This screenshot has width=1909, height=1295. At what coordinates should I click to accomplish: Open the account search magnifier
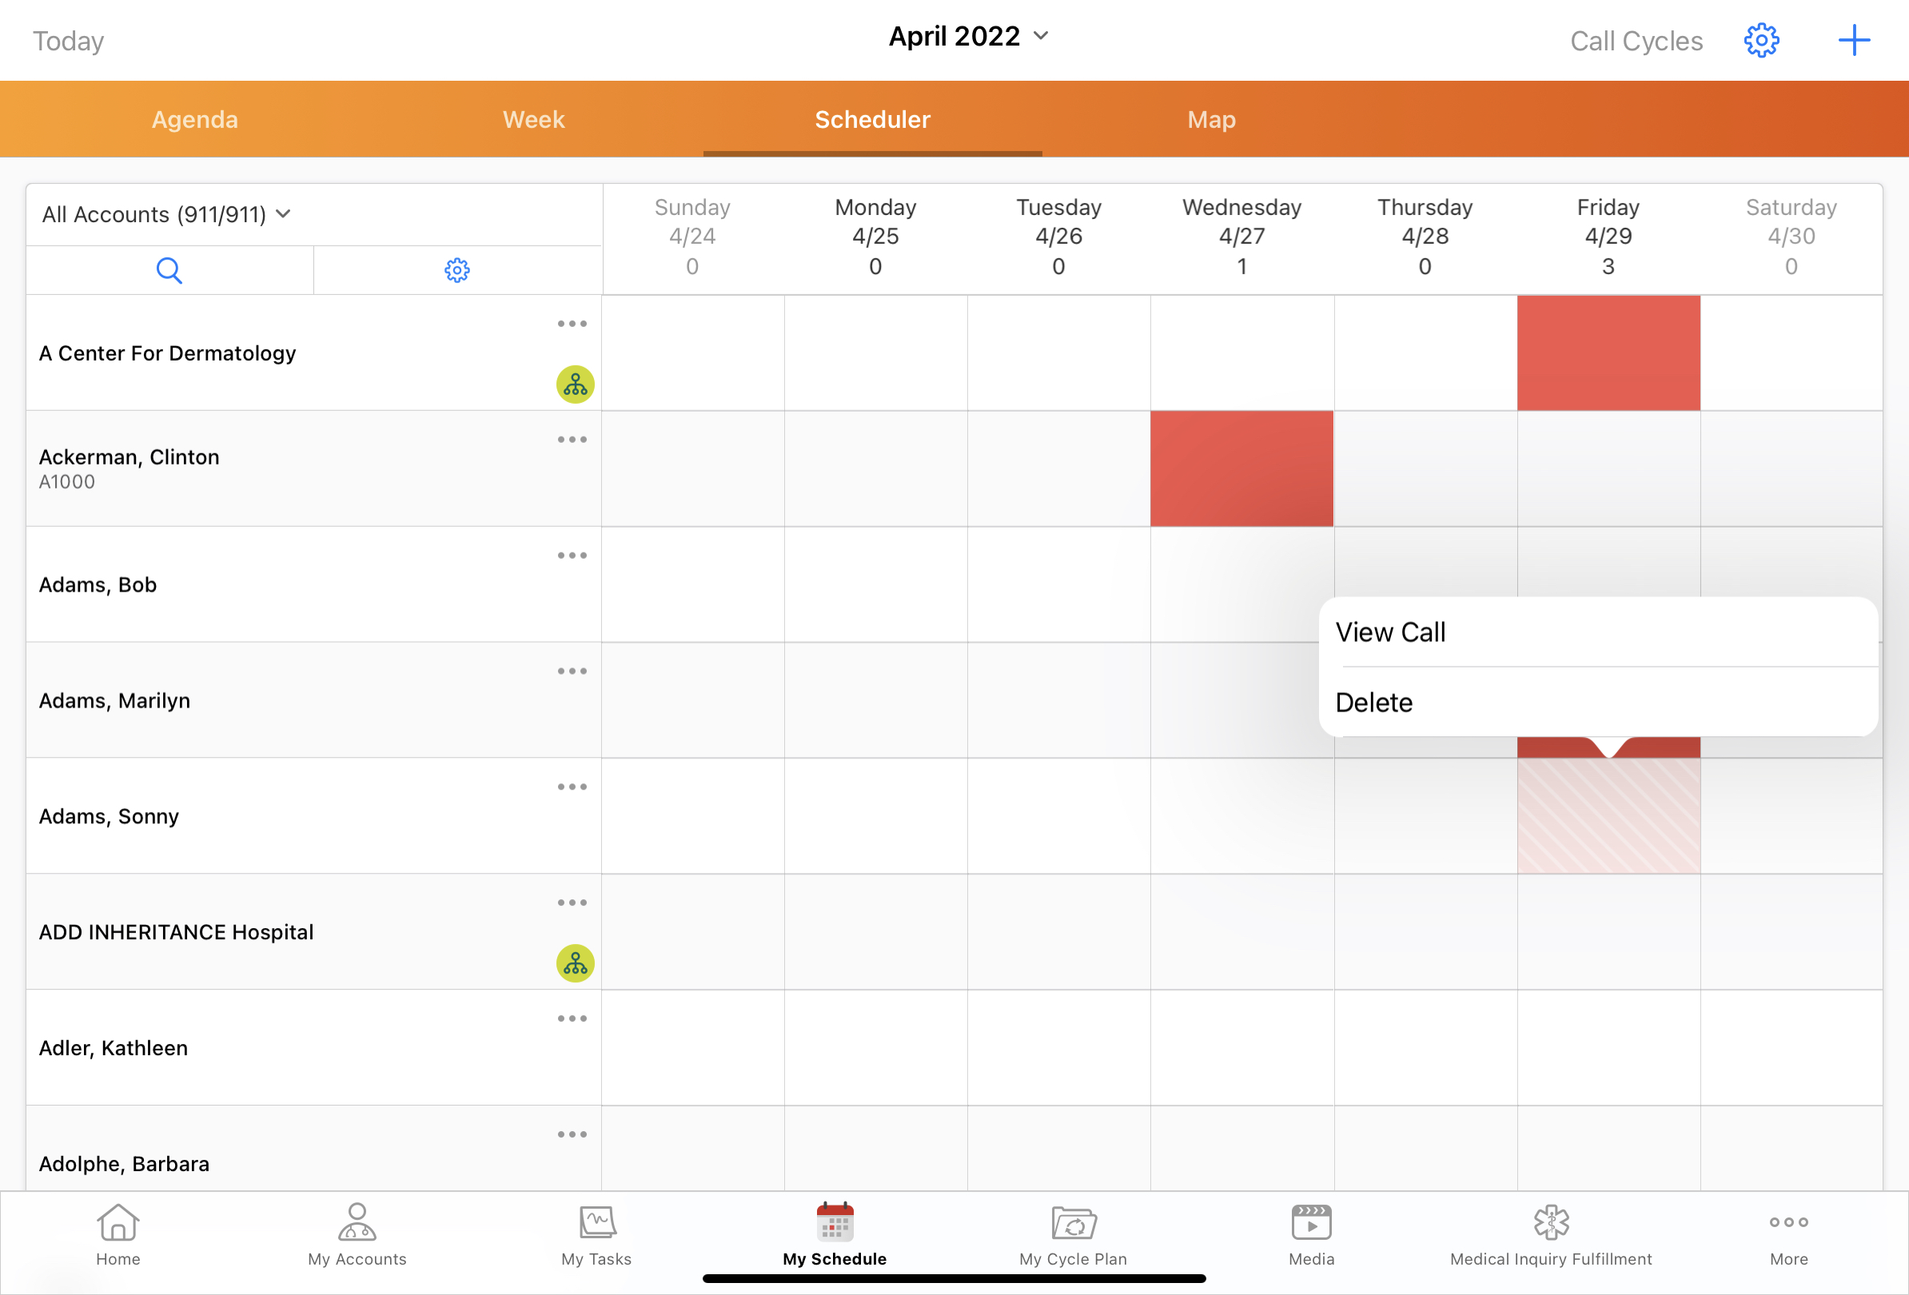tap(169, 270)
